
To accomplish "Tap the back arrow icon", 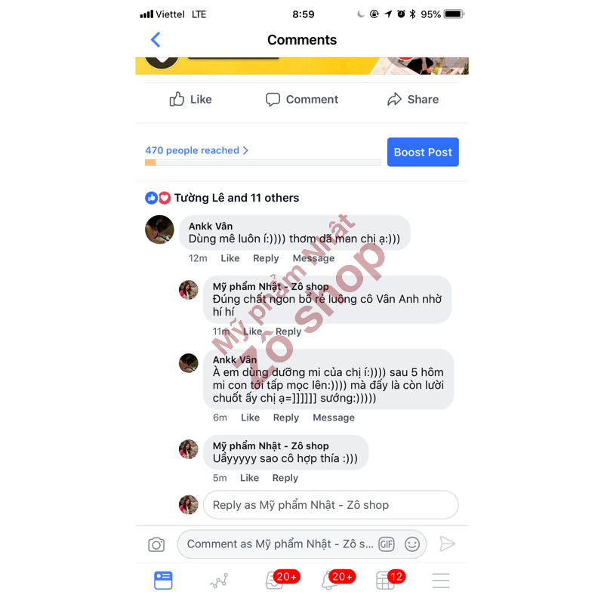I will (x=156, y=40).
